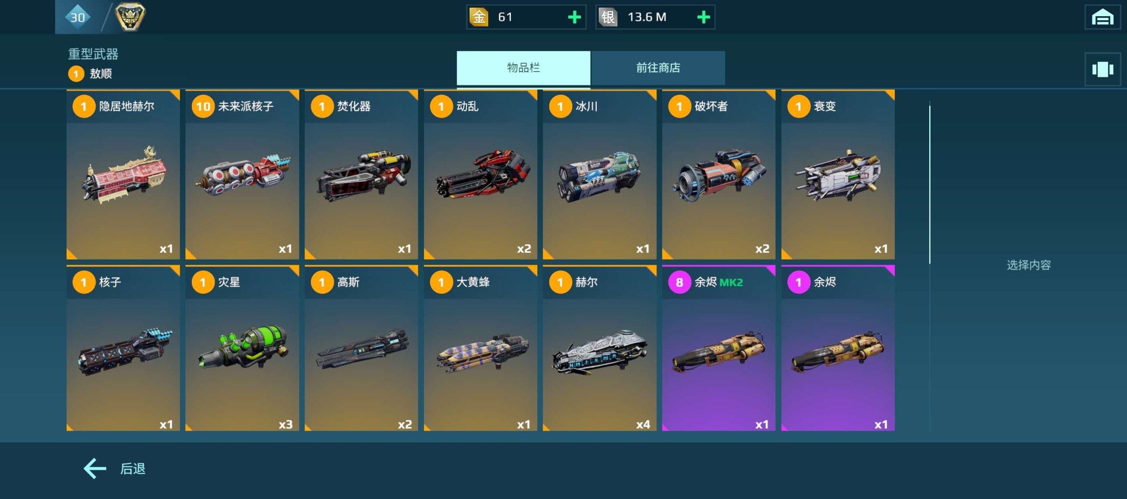Click the gold currency icon

[479, 17]
